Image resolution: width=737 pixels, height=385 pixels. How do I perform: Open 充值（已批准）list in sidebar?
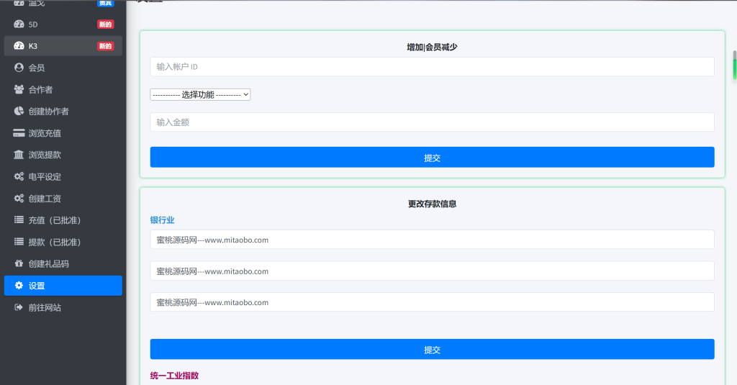pos(63,220)
